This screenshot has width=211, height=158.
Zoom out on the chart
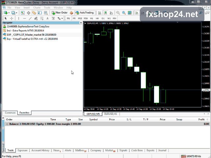tap(124, 13)
